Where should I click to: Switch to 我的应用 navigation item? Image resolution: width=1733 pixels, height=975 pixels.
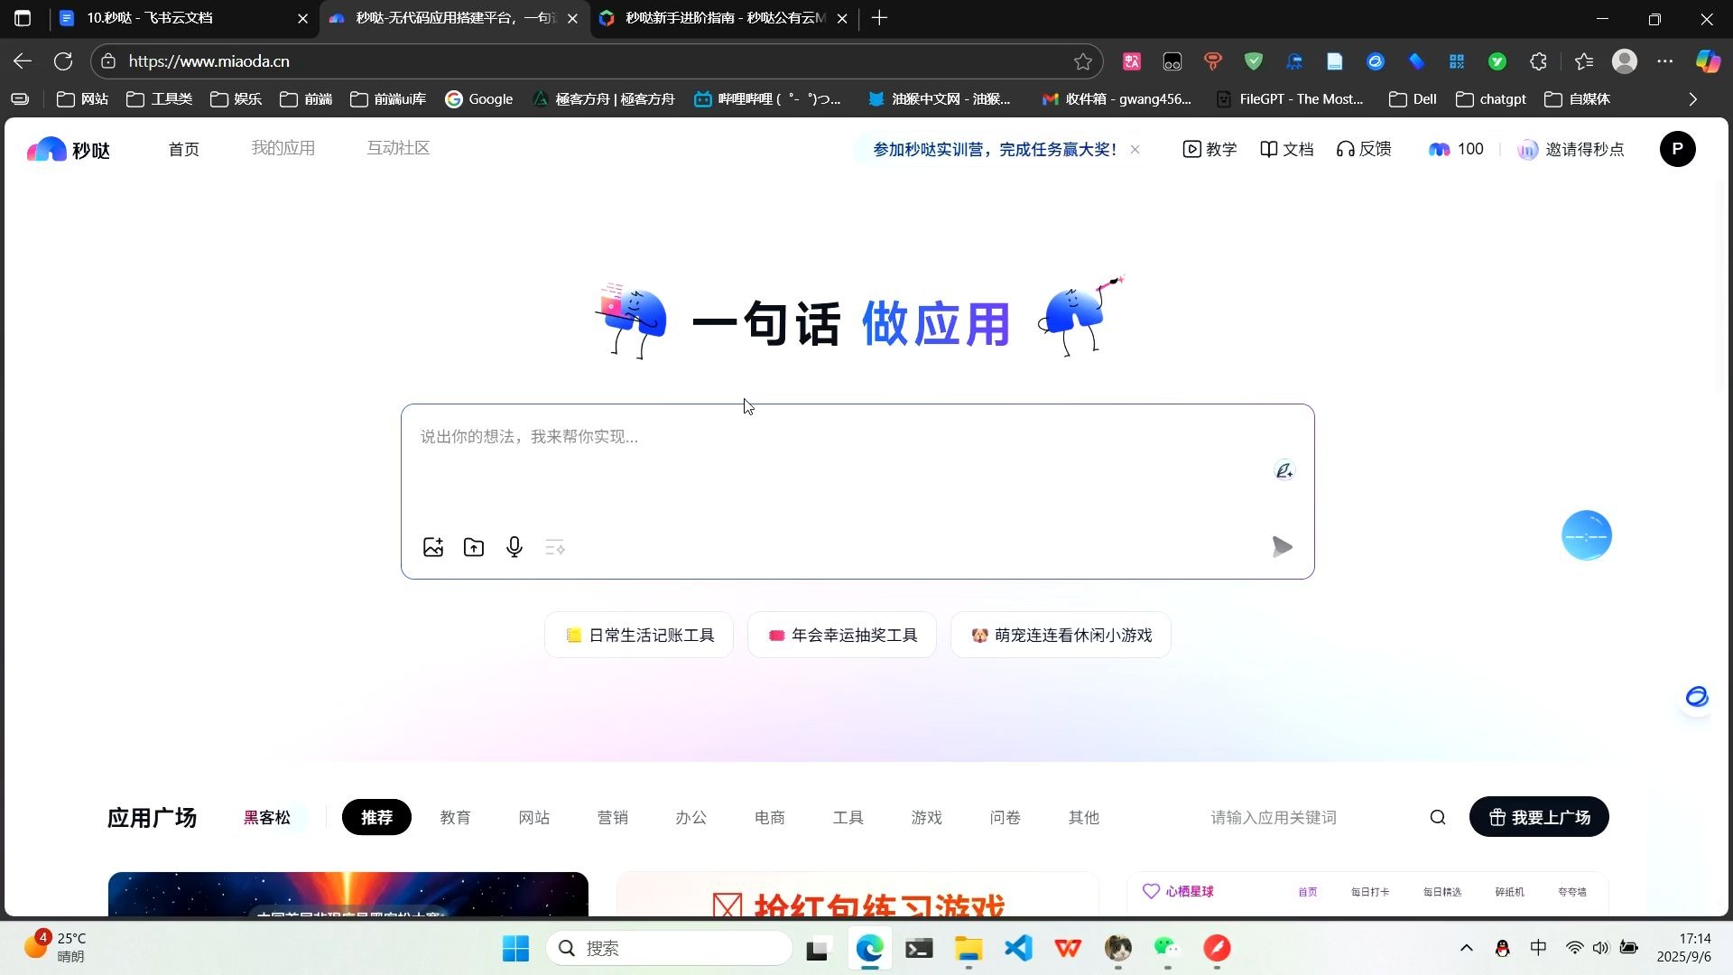point(283,147)
